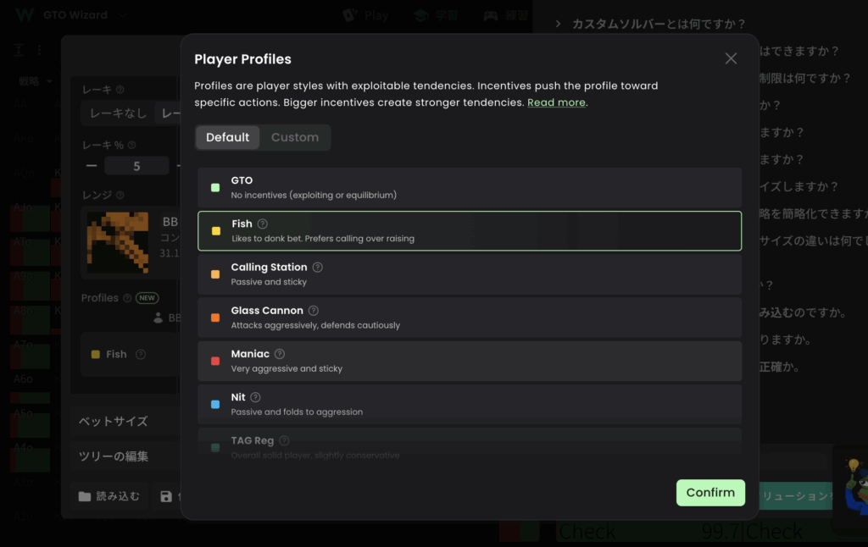This screenshot has width=868, height=547.
Task: Click the Glass Cannon orange color swatch
Action: click(x=215, y=318)
